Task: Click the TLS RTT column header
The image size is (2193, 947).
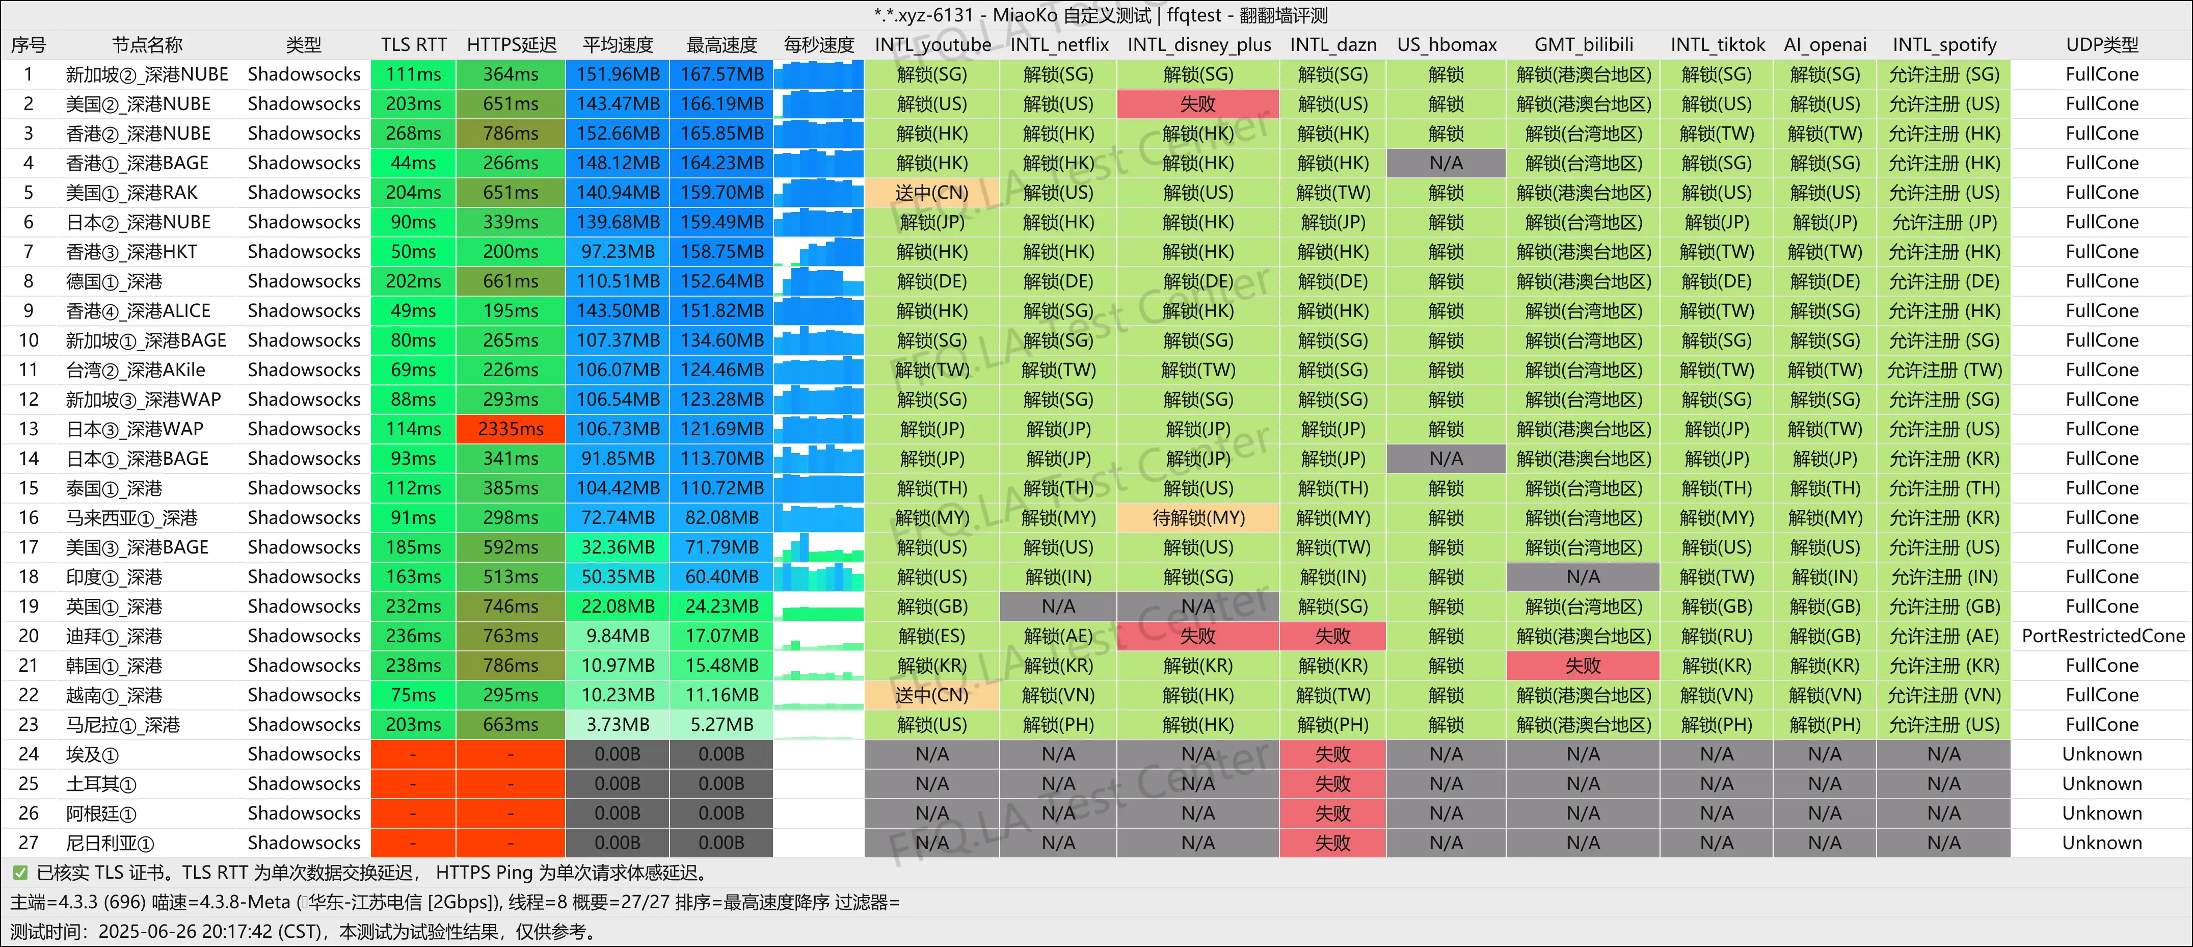Action: tap(414, 45)
